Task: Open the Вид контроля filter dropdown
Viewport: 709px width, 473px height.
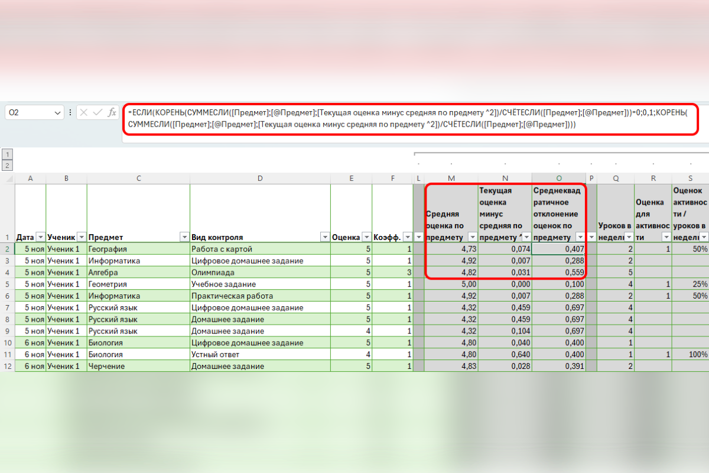Action: [324, 237]
